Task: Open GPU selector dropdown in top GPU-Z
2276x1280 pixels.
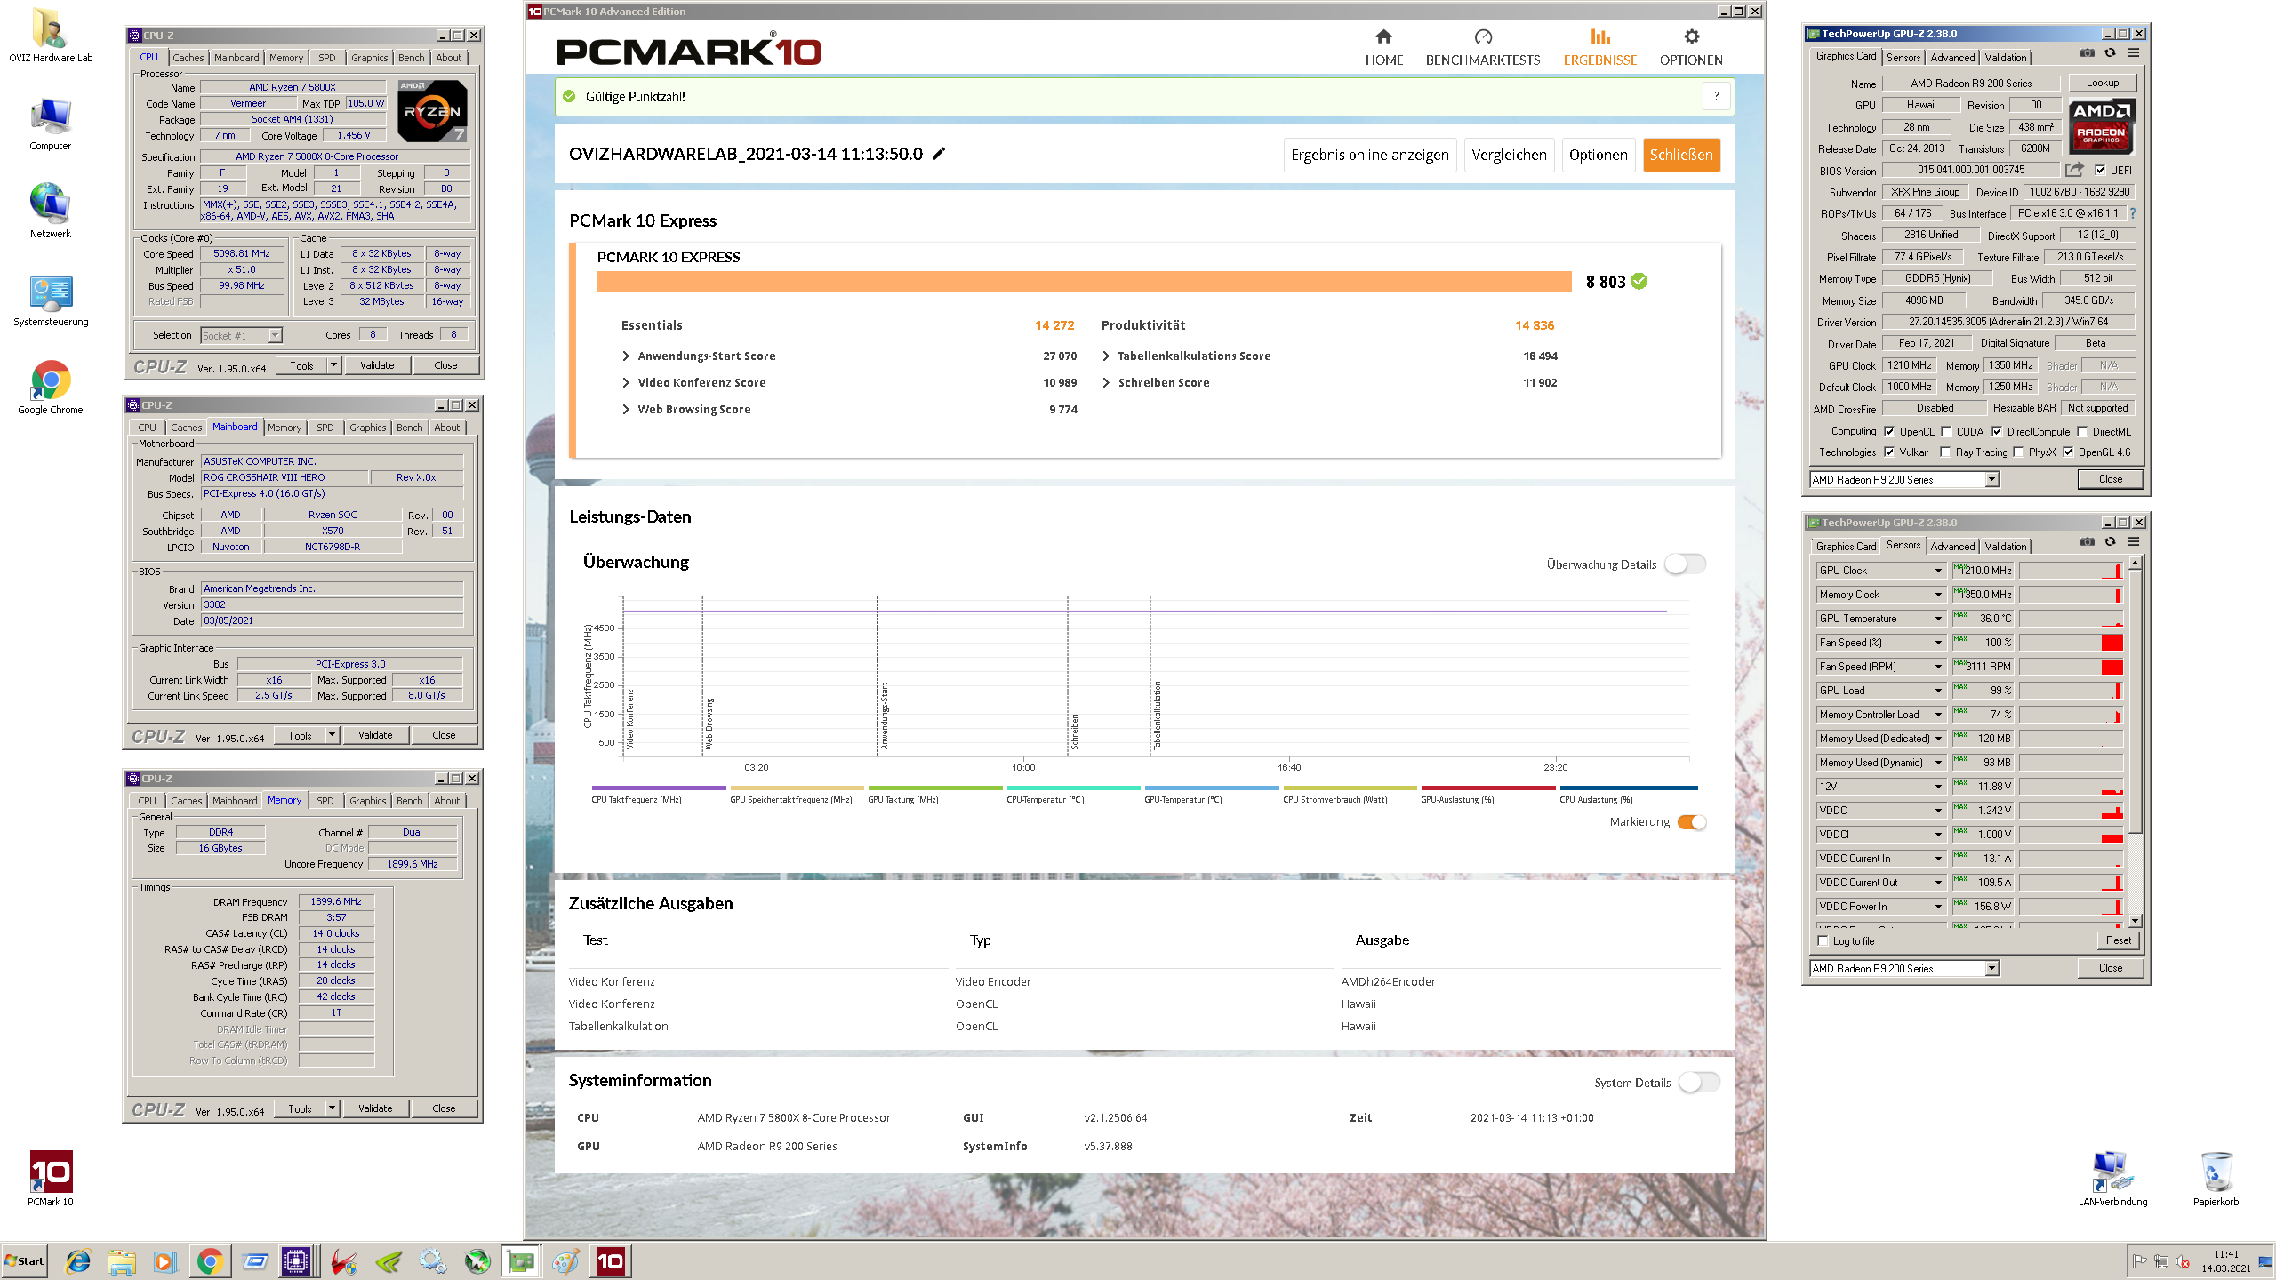Action: (1991, 479)
